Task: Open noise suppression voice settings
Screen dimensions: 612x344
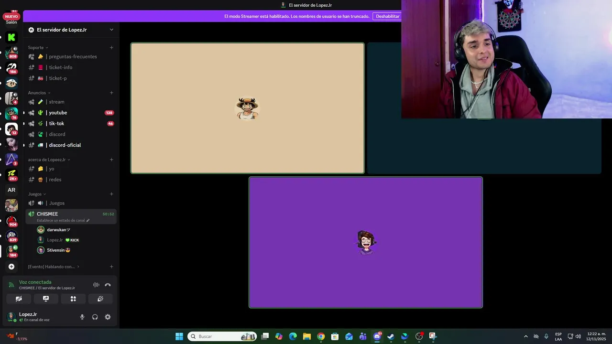Action: [x=96, y=285]
